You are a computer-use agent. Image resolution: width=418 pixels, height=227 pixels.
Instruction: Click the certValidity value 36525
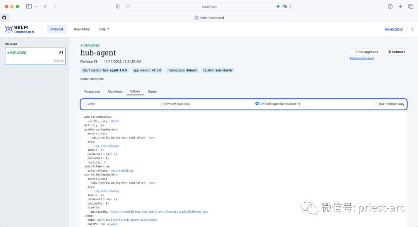click(x=115, y=121)
